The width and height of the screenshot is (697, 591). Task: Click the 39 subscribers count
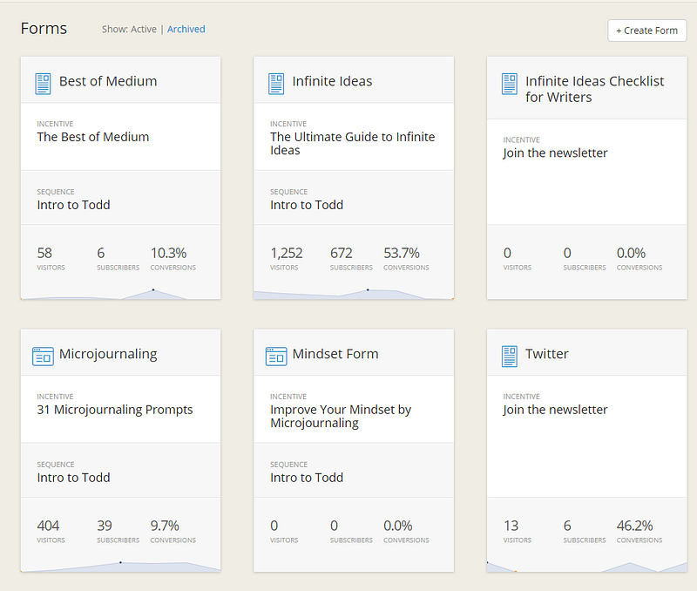click(105, 526)
